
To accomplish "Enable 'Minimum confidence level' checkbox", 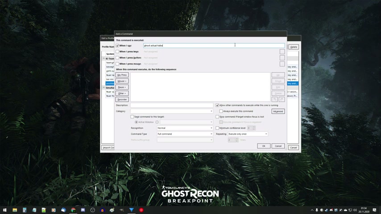I will [217, 128].
